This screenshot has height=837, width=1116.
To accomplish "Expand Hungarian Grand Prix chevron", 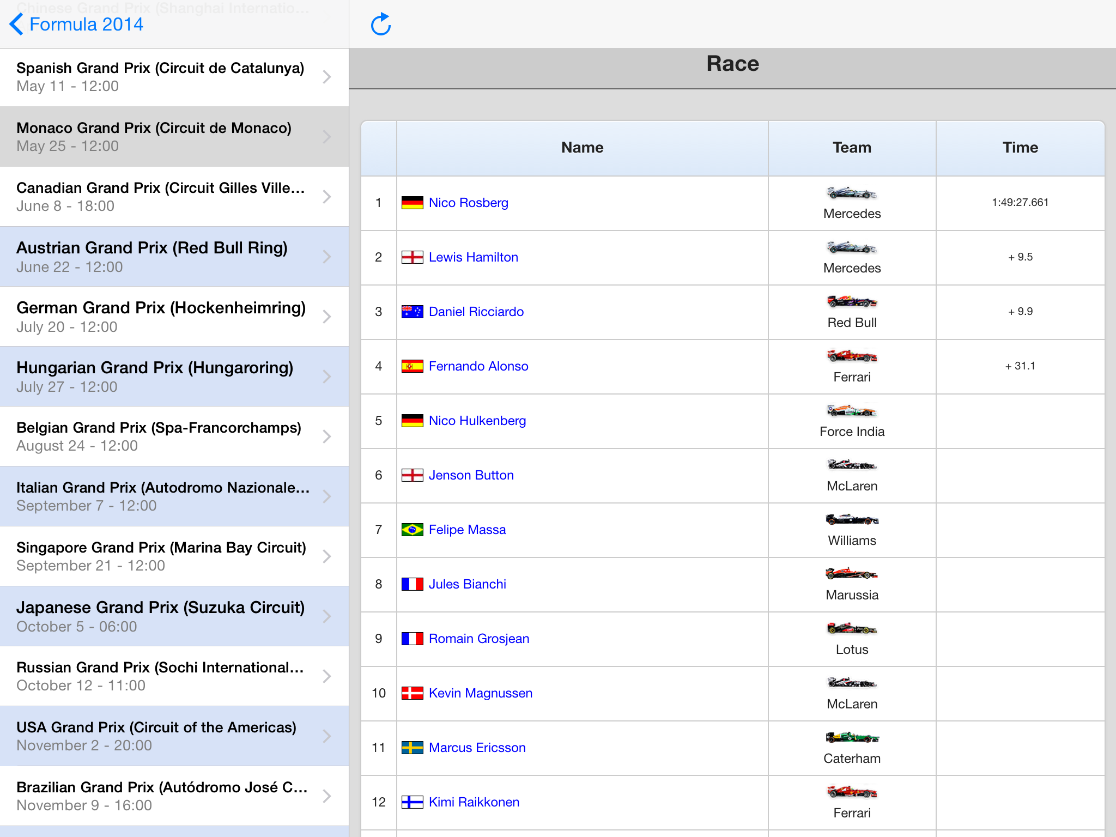I will (x=327, y=377).
